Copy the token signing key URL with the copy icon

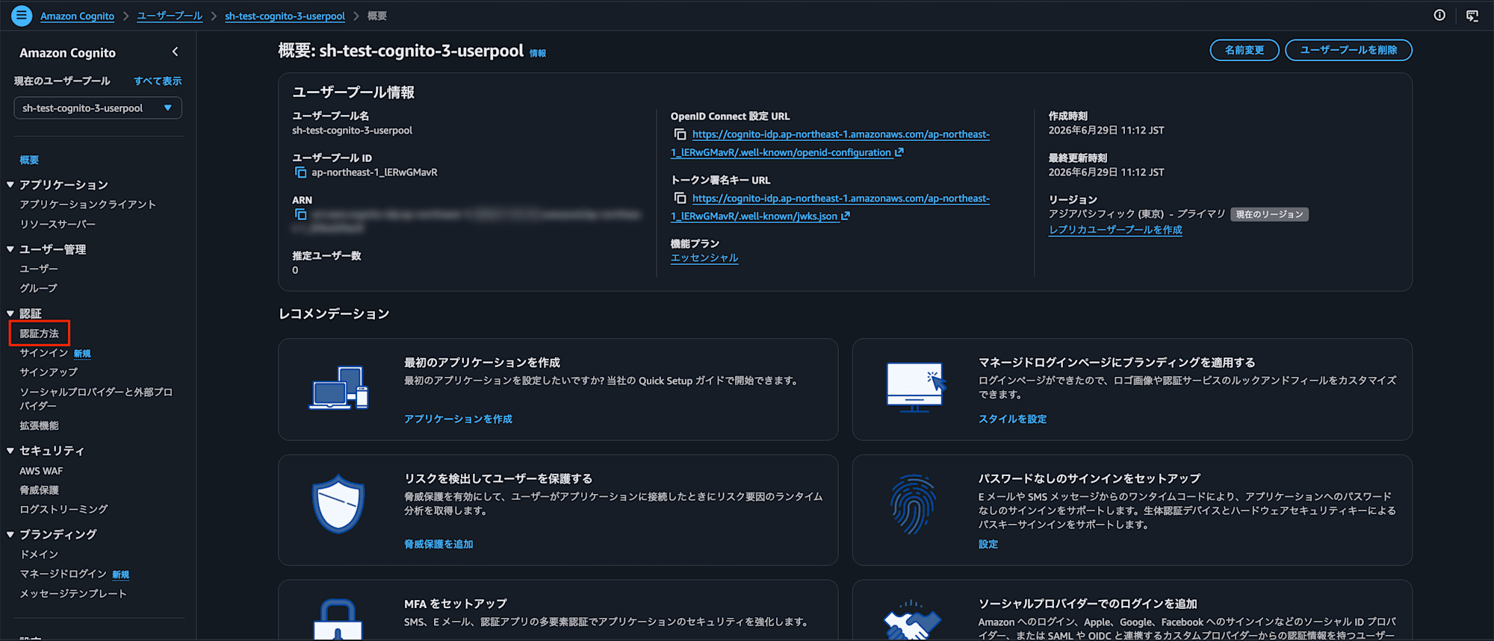pyautogui.click(x=680, y=198)
